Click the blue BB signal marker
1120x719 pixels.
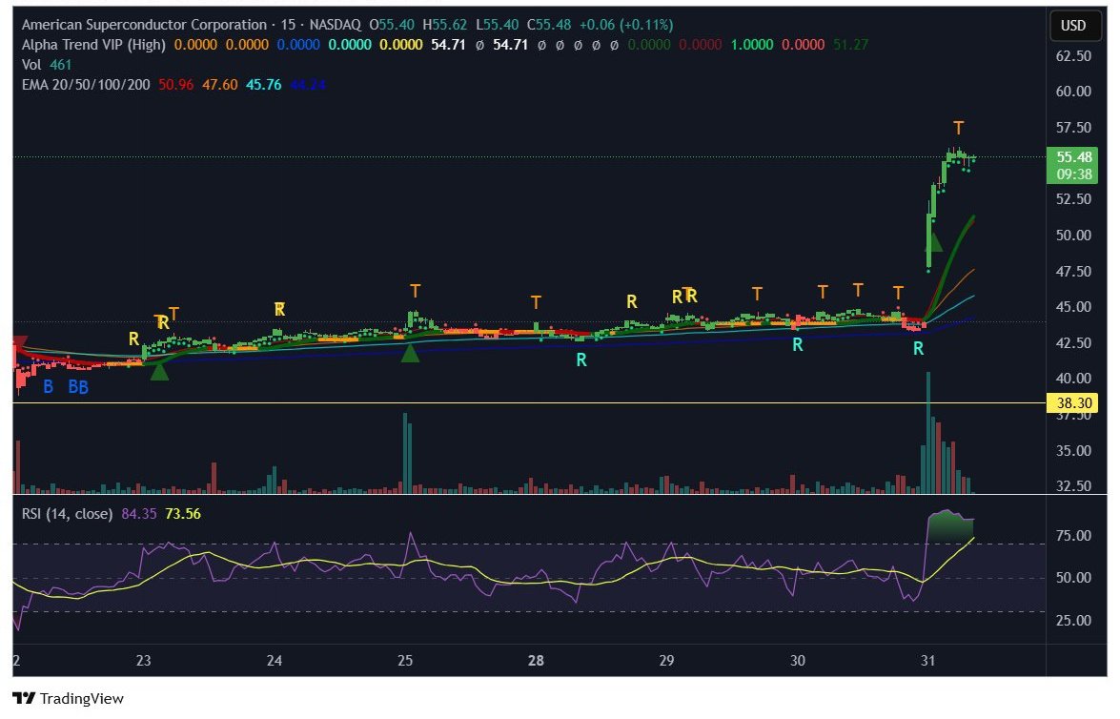[x=78, y=387]
